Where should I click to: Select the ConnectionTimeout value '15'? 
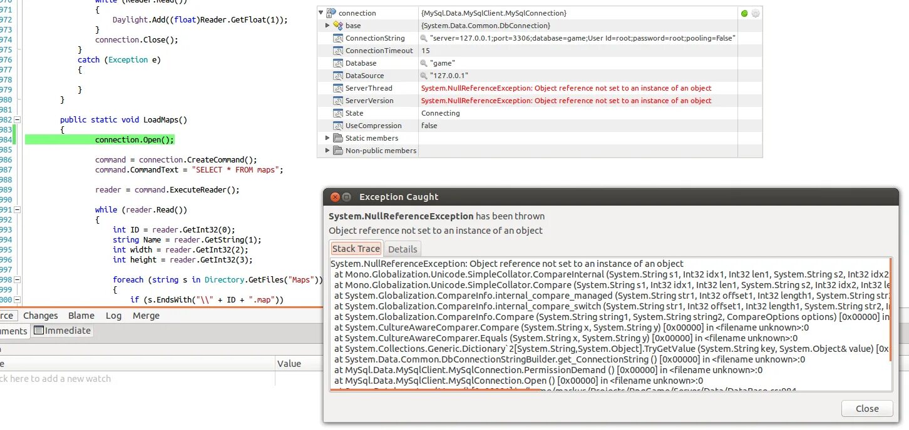point(426,51)
